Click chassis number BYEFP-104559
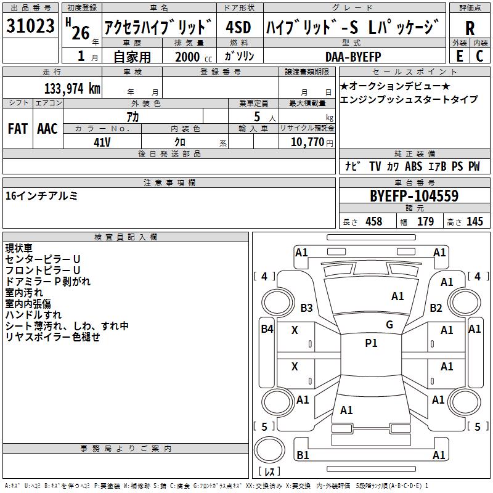The height and width of the screenshot is (493, 493). tap(414, 196)
